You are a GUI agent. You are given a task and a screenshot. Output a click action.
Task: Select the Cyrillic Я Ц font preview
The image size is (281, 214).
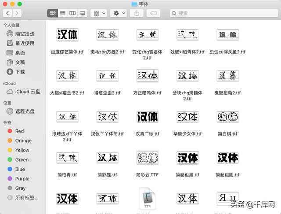coord(227,199)
